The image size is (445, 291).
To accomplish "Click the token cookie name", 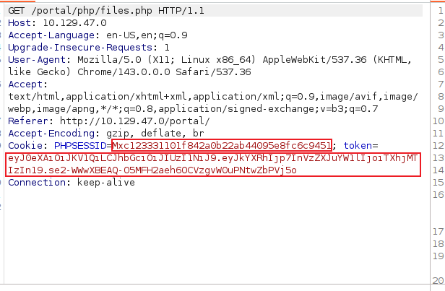I will pos(358,146).
